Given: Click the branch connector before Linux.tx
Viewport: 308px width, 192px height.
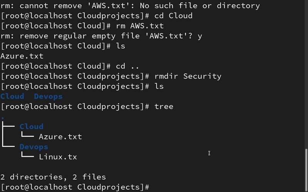Looking at the screenshot, I should [27, 155].
